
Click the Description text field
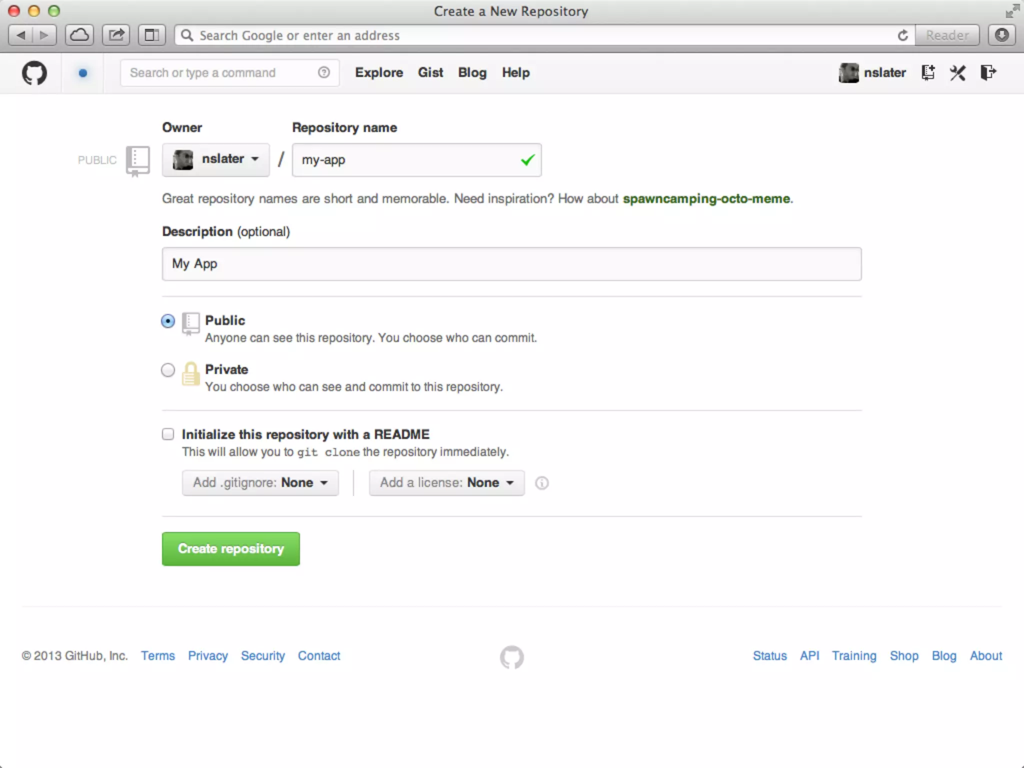tap(511, 263)
